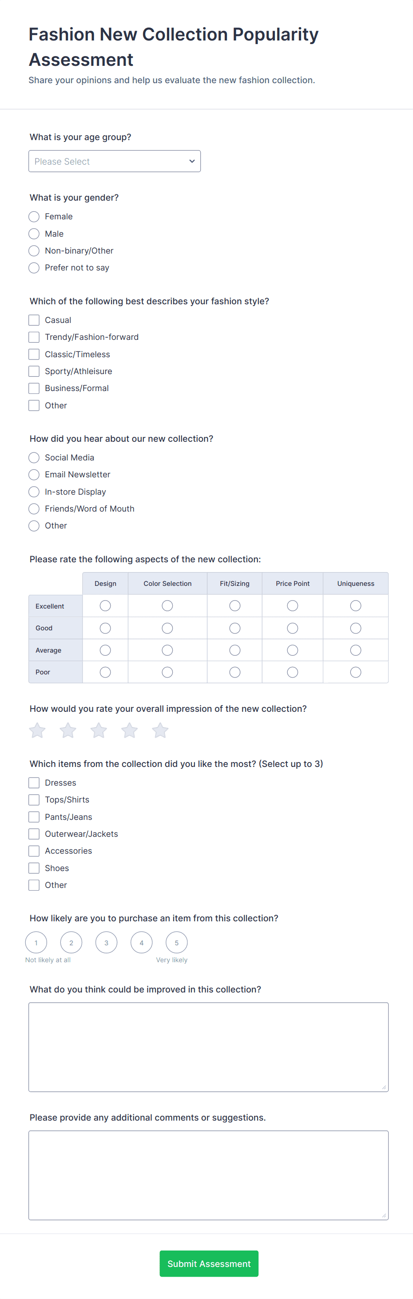
Task: Select Female gender option
Action: point(34,217)
